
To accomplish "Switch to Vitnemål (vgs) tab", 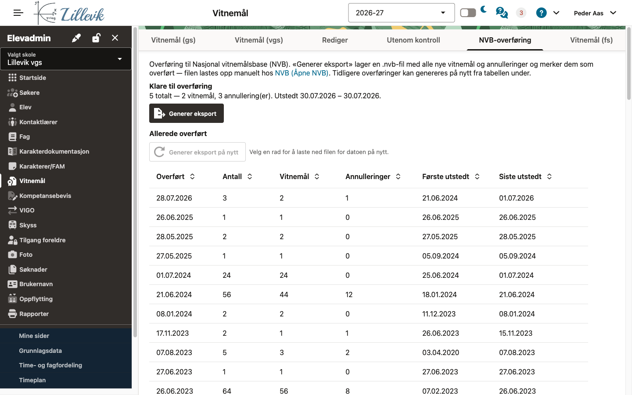I will pyautogui.click(x=259, y=40).
